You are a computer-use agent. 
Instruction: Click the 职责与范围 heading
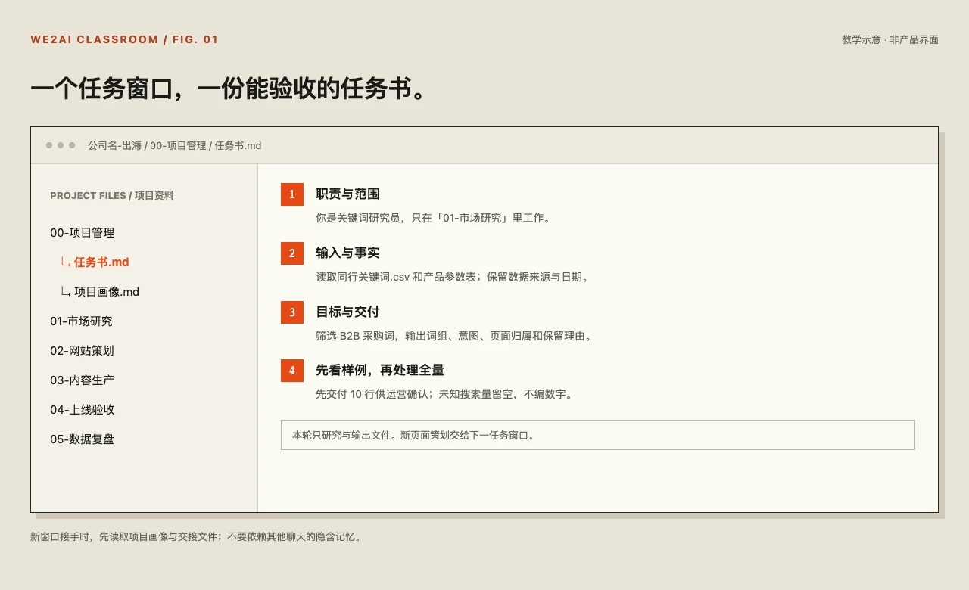347,194
